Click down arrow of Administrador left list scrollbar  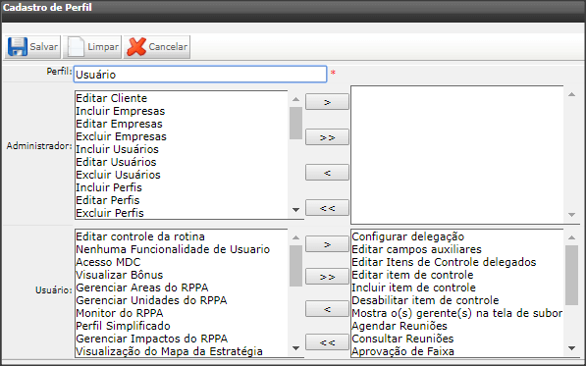pyautogui.click(x=295, y=210)
